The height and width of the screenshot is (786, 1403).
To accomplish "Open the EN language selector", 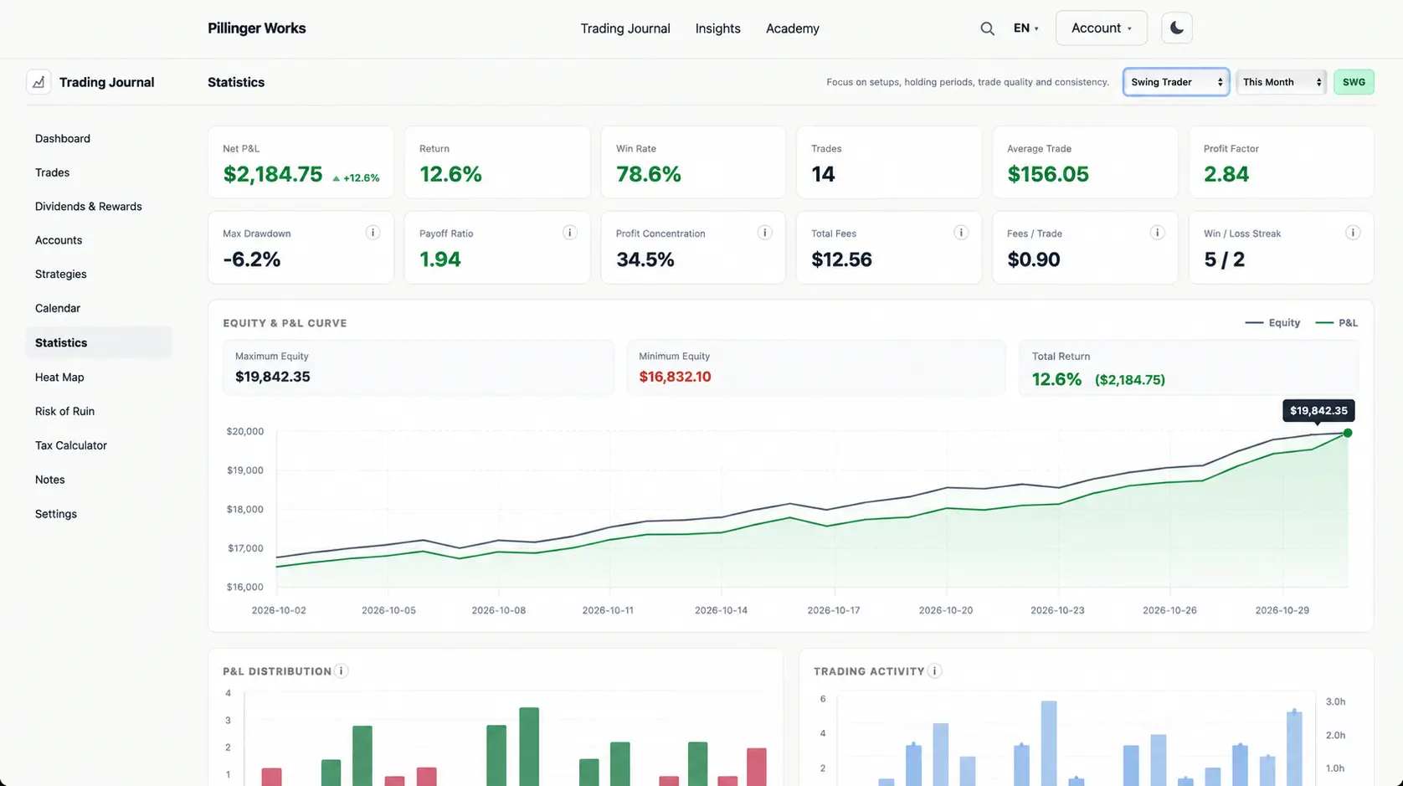I will point(1025,28).
